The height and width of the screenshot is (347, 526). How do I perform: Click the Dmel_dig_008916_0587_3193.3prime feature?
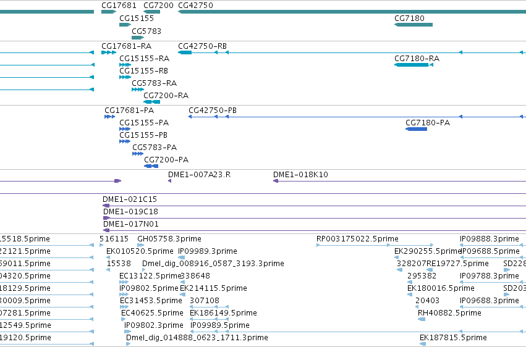coord(144,270)
